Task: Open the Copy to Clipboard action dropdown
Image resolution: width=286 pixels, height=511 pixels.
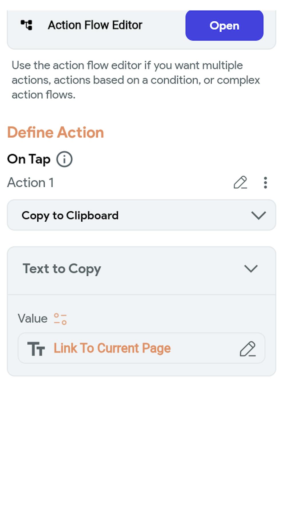Action: click(141, 215)
